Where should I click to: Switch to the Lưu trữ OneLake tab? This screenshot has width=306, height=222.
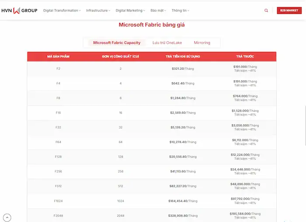(167, 43)
